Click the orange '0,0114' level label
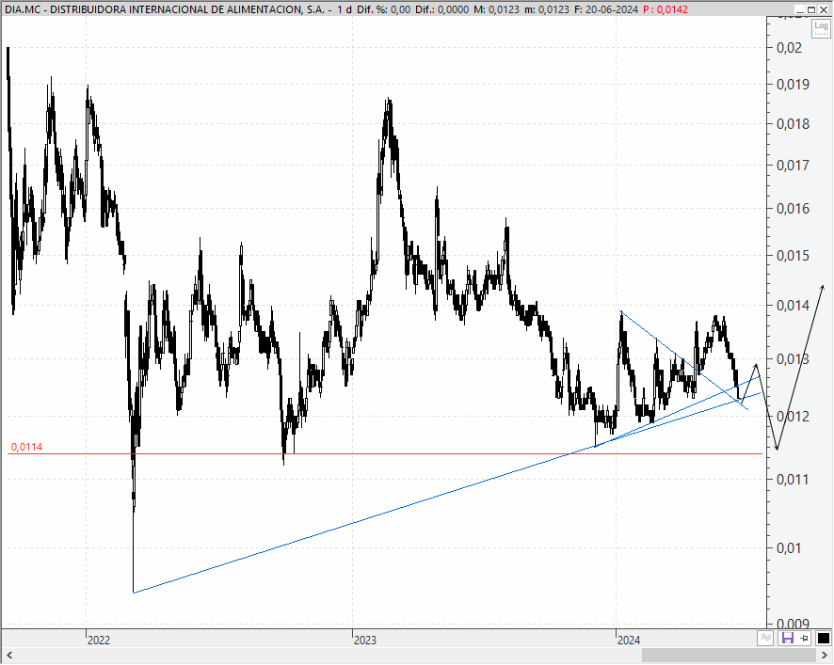Image resolution: width=834 pixels, height=665 pixels. click(26, 447)
